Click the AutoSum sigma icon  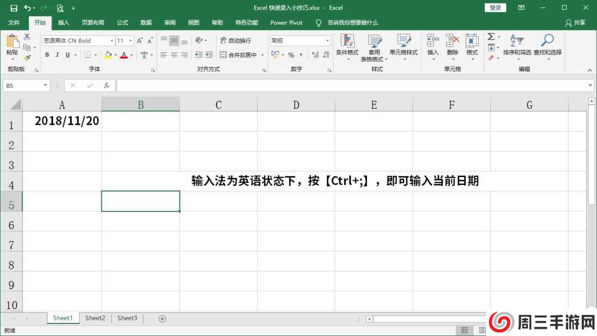point(490,36)
